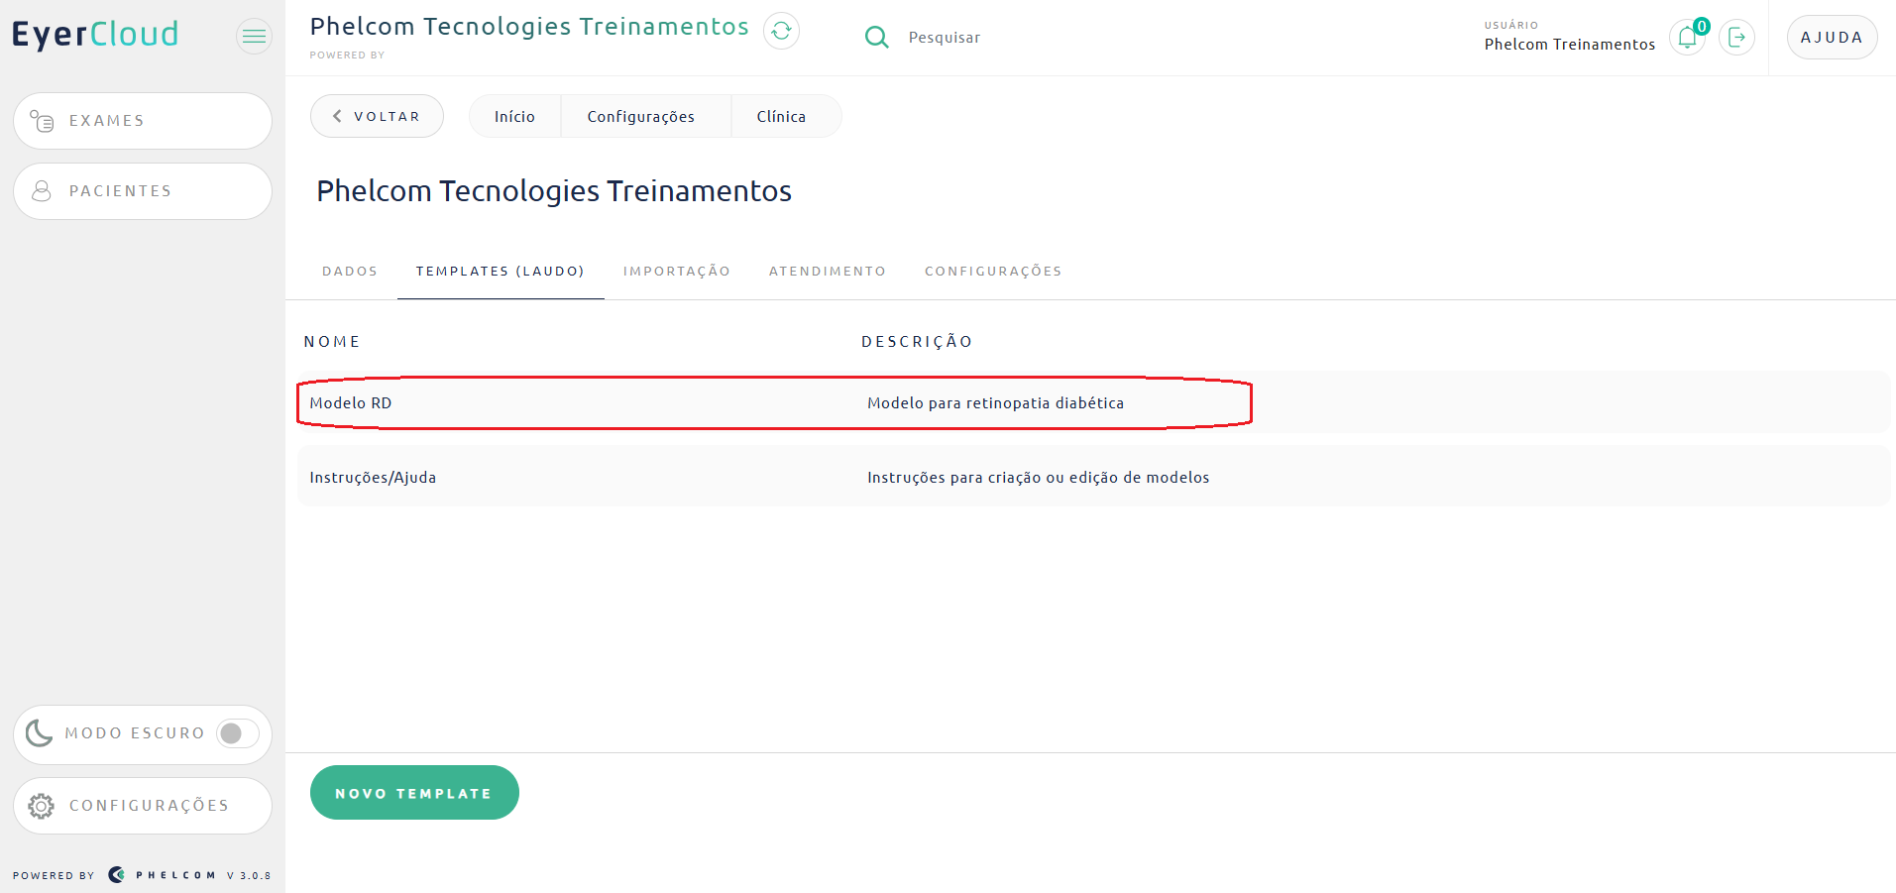The image size is (1896, 893).
Task: Collapse sidebar with hamburger menu icon
Action: coord(254,37)
